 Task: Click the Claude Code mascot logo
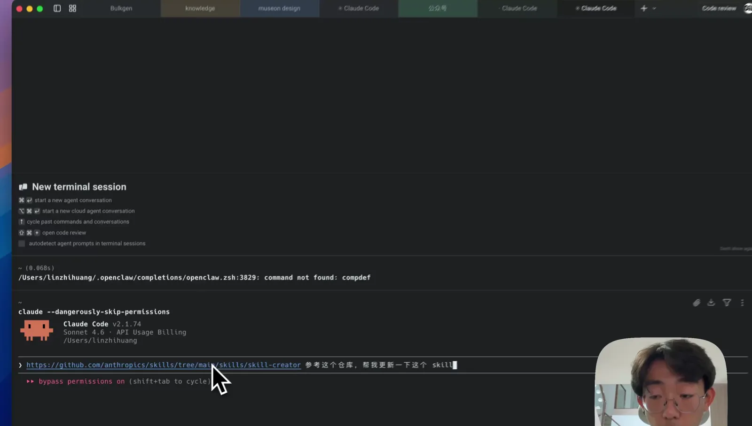click(x=37, y=331)
